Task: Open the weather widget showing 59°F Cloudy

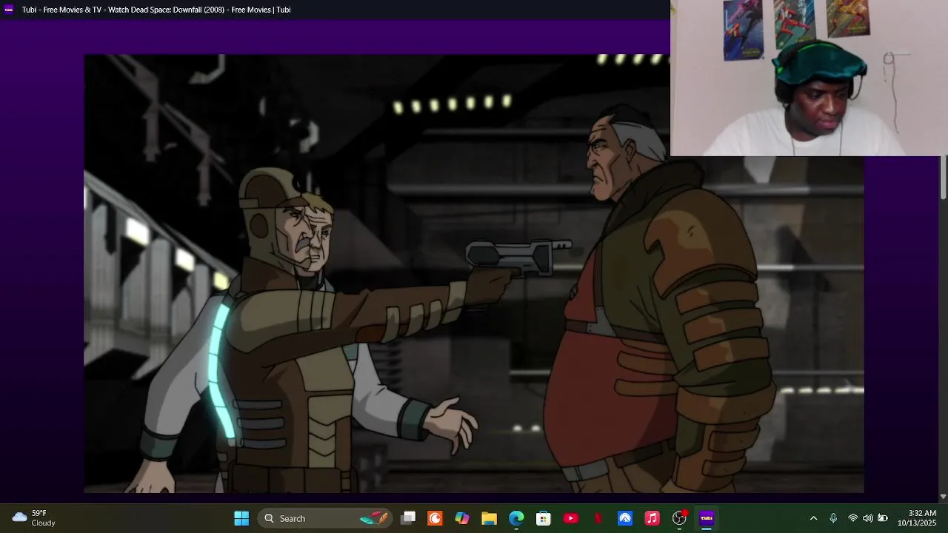Action: pyautogui.click(x=34, y=518)
